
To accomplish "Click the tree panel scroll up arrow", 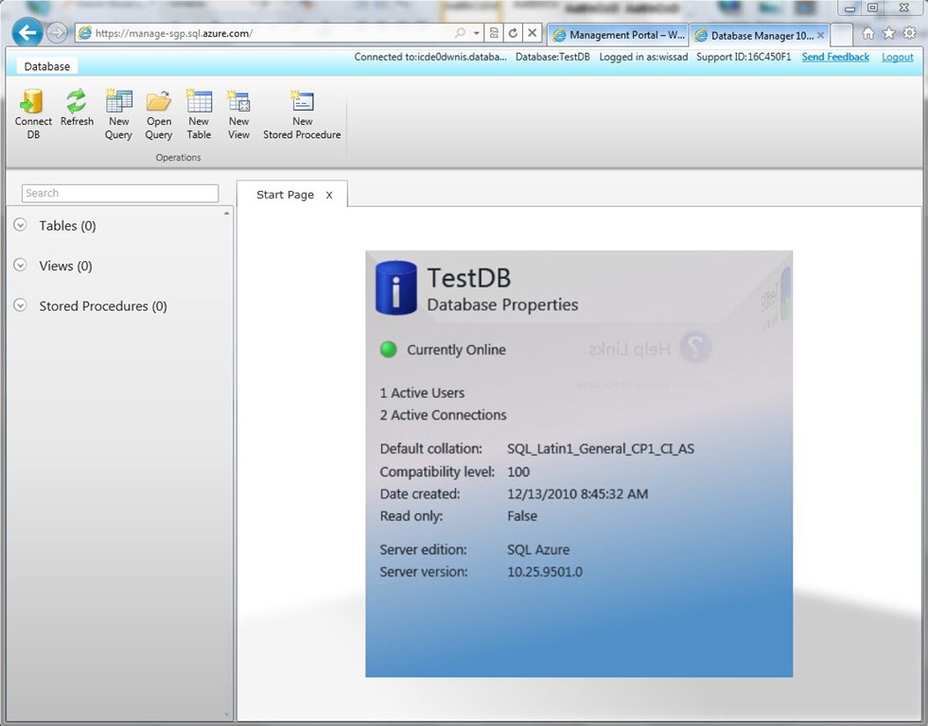I will 227,213.
